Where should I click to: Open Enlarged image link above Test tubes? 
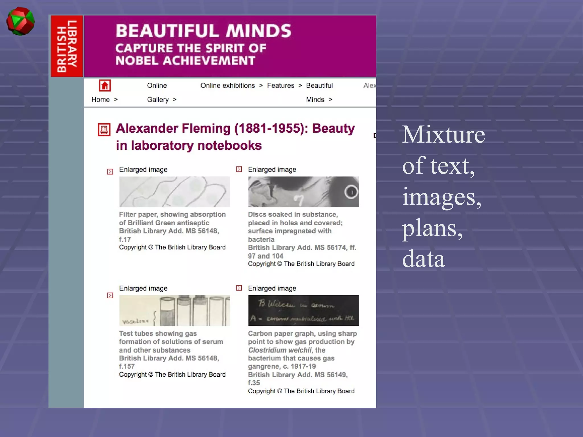[143, 288]
